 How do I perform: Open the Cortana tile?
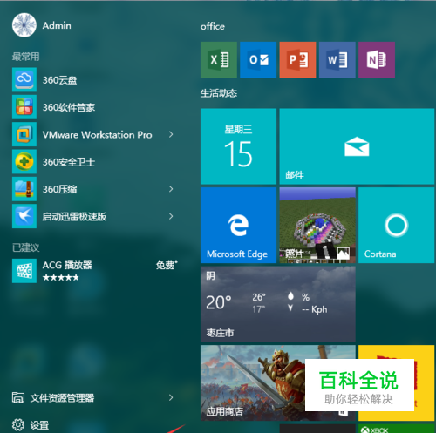pyautogui.click(x=397, y=225)
